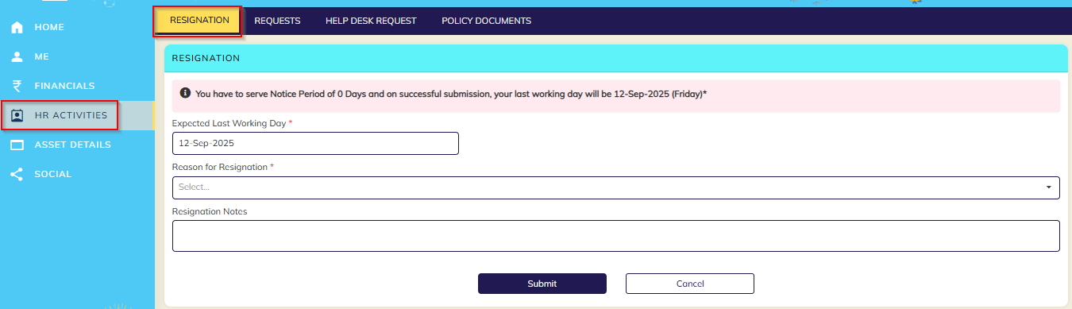The width and height of the screenshot is (1072, 309).
Task: Click the Select... placeholder in reason field
Action: pyautogui.click(x=194, y=187)
